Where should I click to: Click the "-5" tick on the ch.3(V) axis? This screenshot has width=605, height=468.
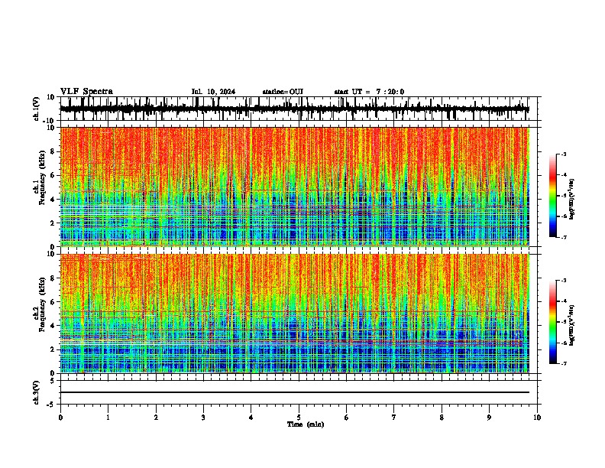[x=51, y=405]
